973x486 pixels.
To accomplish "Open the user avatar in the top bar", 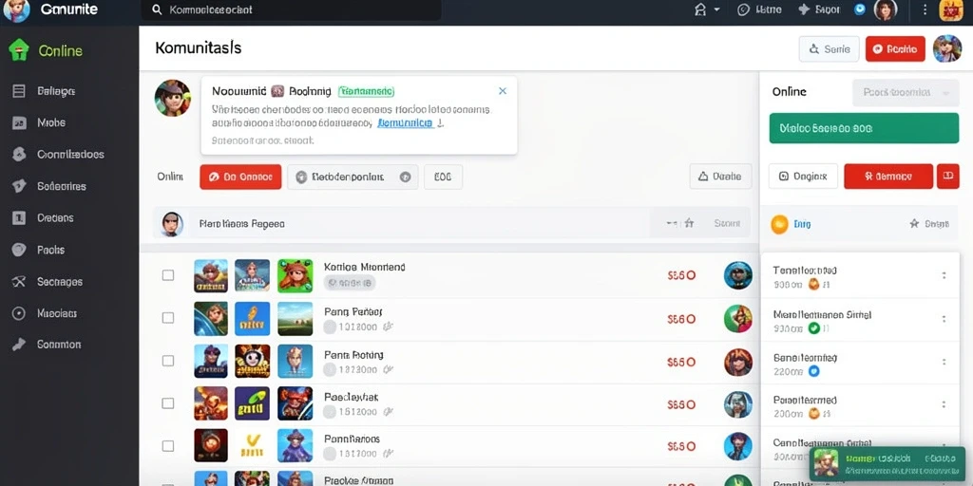I will point(886,9).
